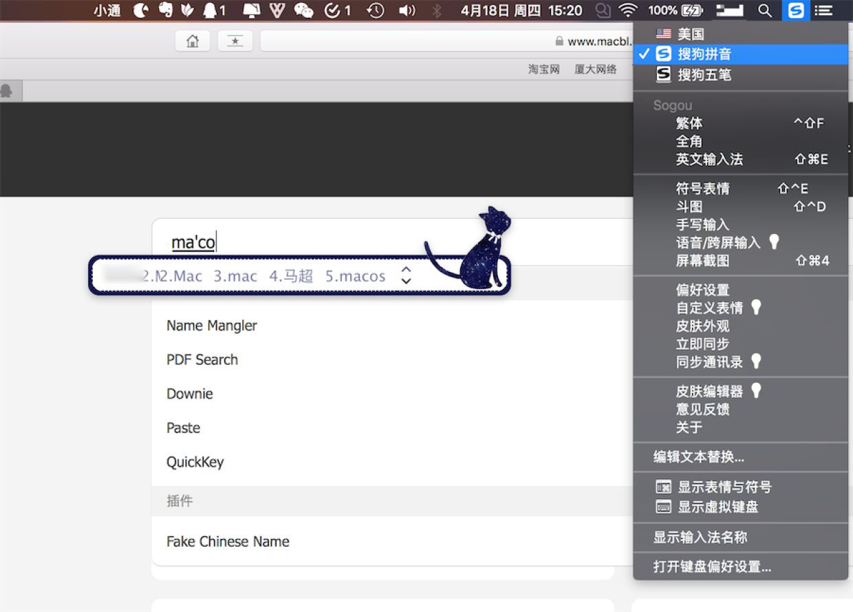The image size is (853, 612).
Task: Click the search field containing ma'co
Action: (x=392, y=242)
